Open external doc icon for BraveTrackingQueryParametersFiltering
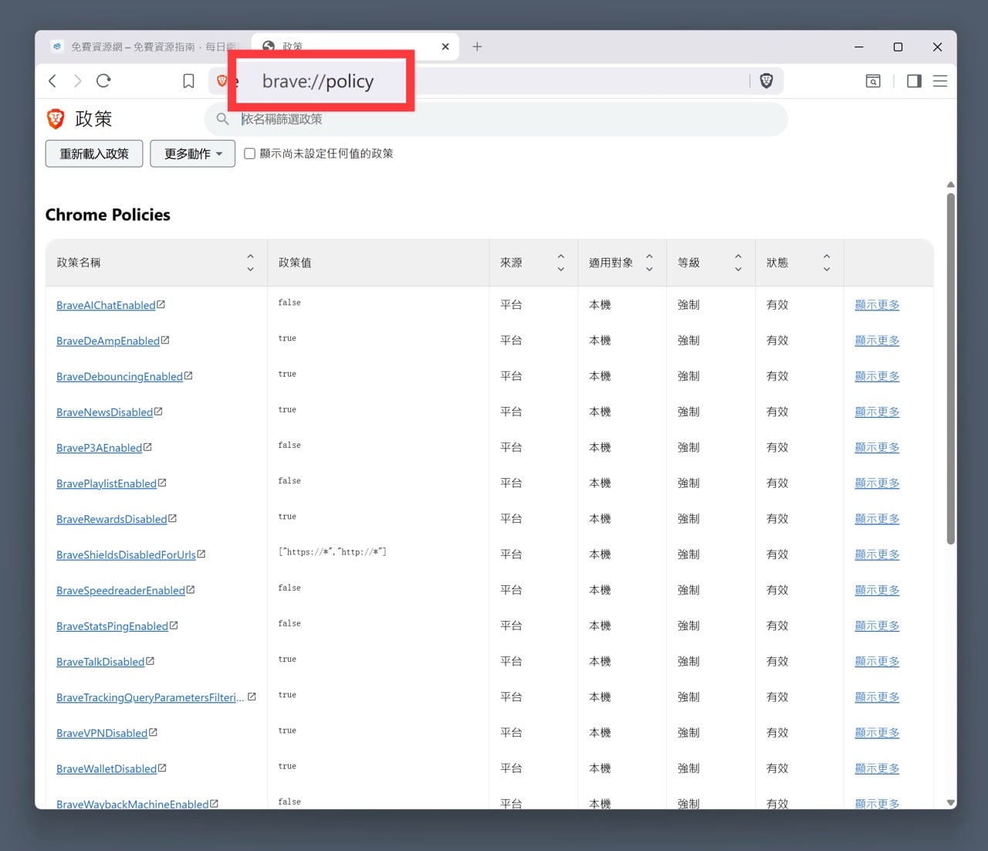 (x=252, y=697)
